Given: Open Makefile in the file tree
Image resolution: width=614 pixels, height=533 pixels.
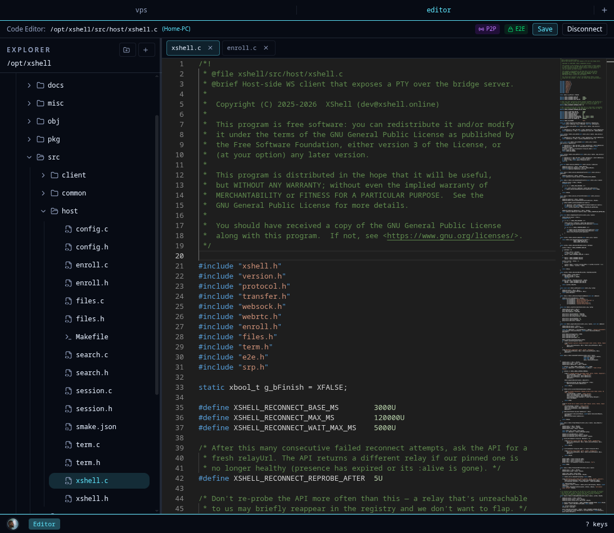Looking at the screenshot, I should (x=92, y=336).
